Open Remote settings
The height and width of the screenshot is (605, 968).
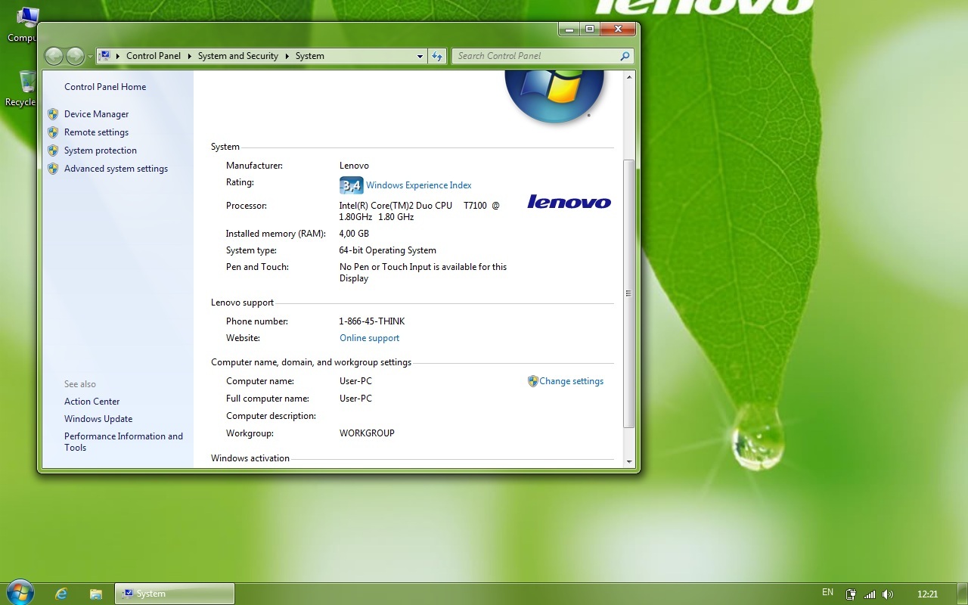[x=96, y=132]
